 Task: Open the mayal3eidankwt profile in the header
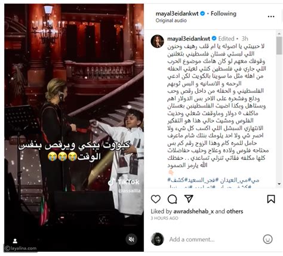click(177, 14)
